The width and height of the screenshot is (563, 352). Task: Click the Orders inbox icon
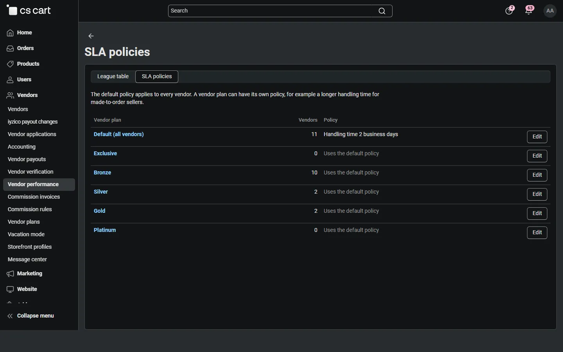[10, 48]
